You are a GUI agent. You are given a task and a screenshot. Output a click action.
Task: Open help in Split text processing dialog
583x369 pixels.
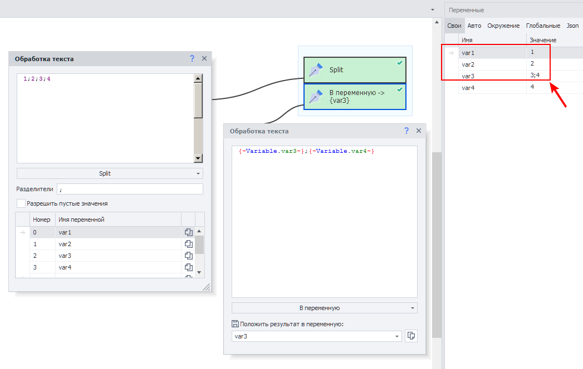click(192, 58)
